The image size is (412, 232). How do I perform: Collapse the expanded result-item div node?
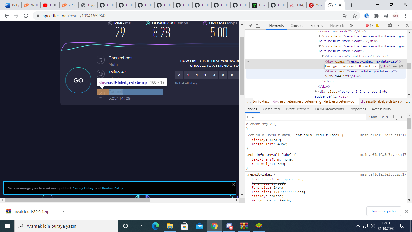320,46
